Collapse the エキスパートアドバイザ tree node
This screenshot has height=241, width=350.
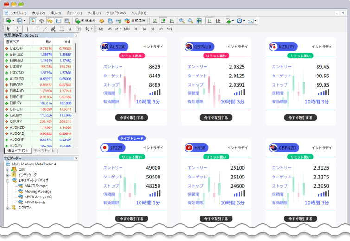(x=7, y=180)
